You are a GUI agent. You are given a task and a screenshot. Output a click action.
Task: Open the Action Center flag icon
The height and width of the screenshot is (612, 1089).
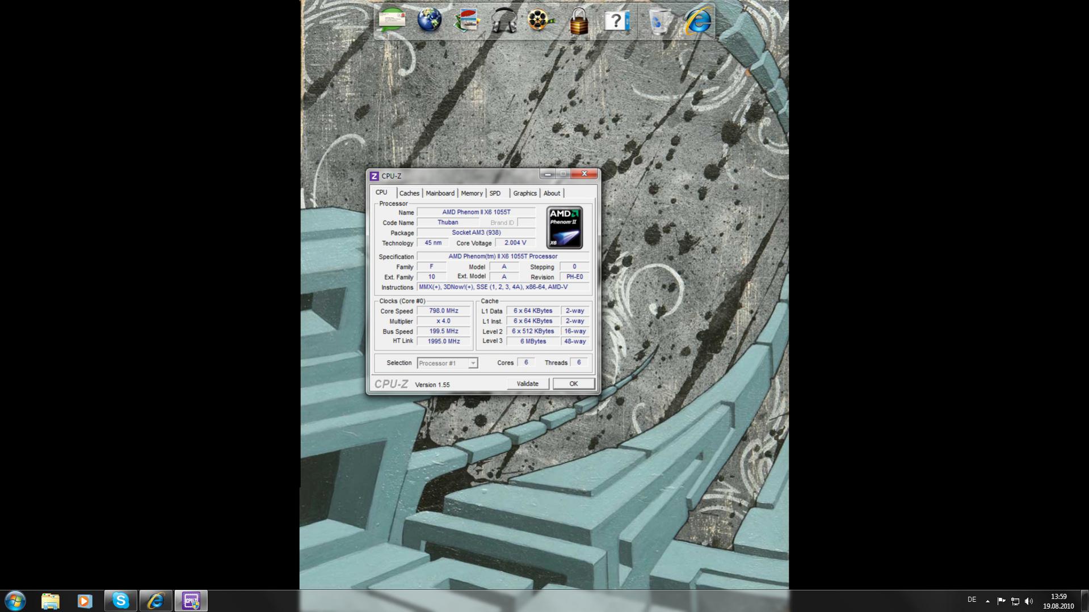pyautogui.click(x=1001, y=601)
